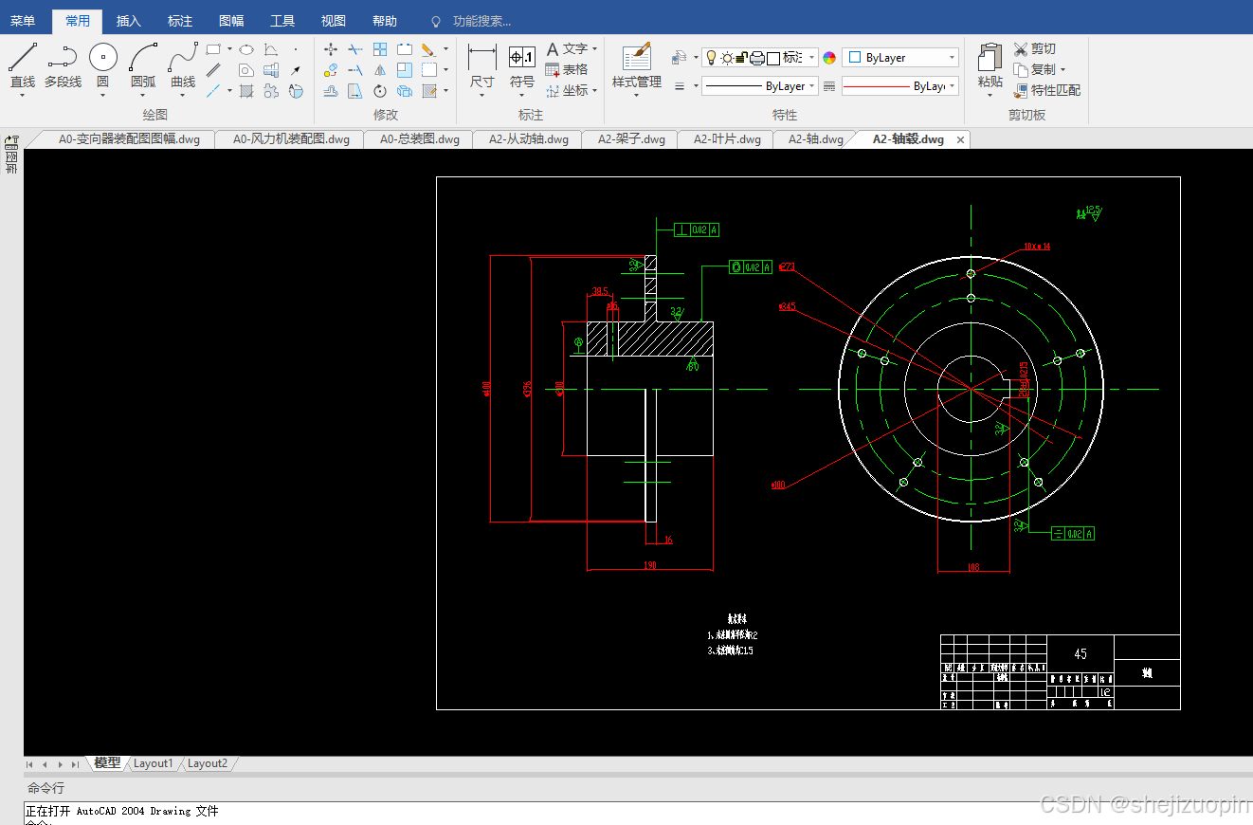
Task: Toggle the layer lock padlock icon
Action: coord(741,58)
